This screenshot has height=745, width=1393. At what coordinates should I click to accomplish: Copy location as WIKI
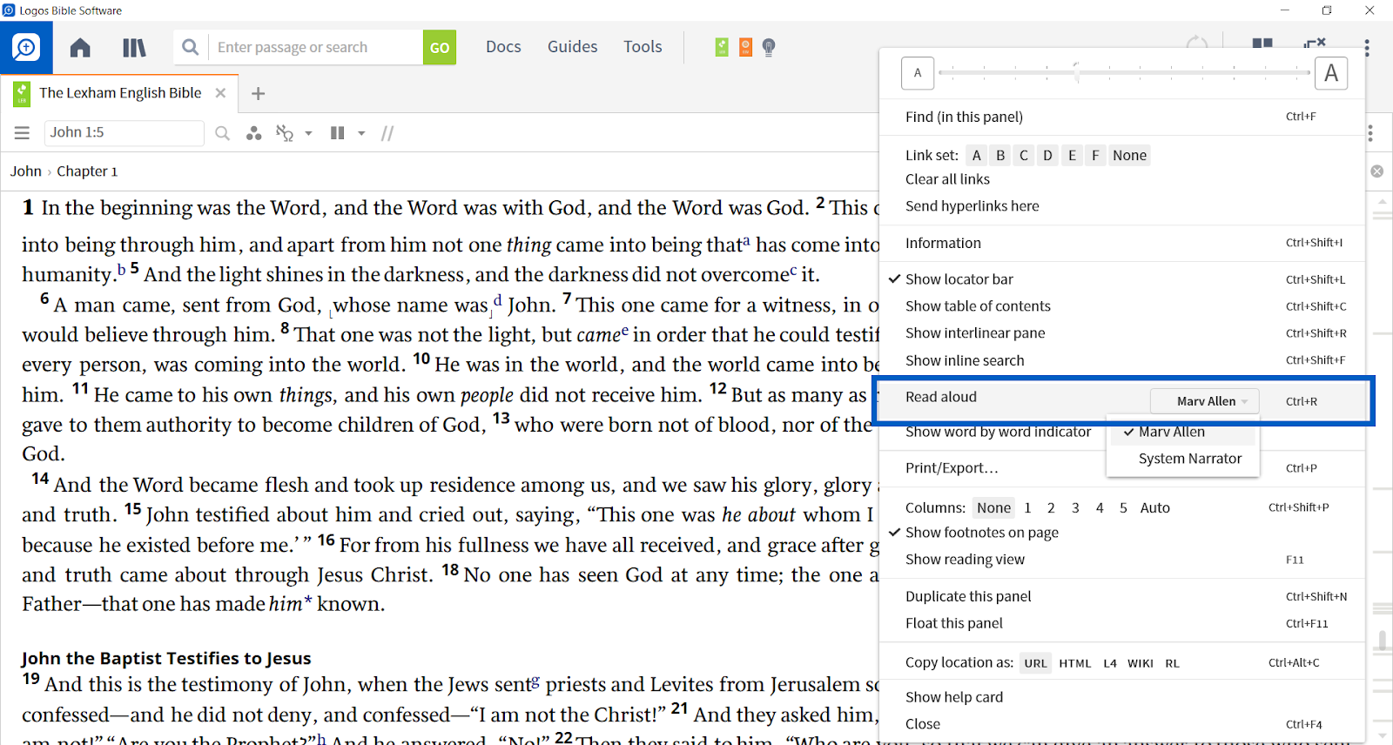[x=1141, y=663]
